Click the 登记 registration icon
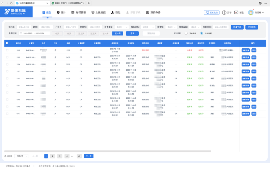The image size is (270, 169). click(x=115, y=13)
